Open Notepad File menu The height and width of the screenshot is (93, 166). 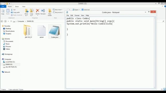68,16
